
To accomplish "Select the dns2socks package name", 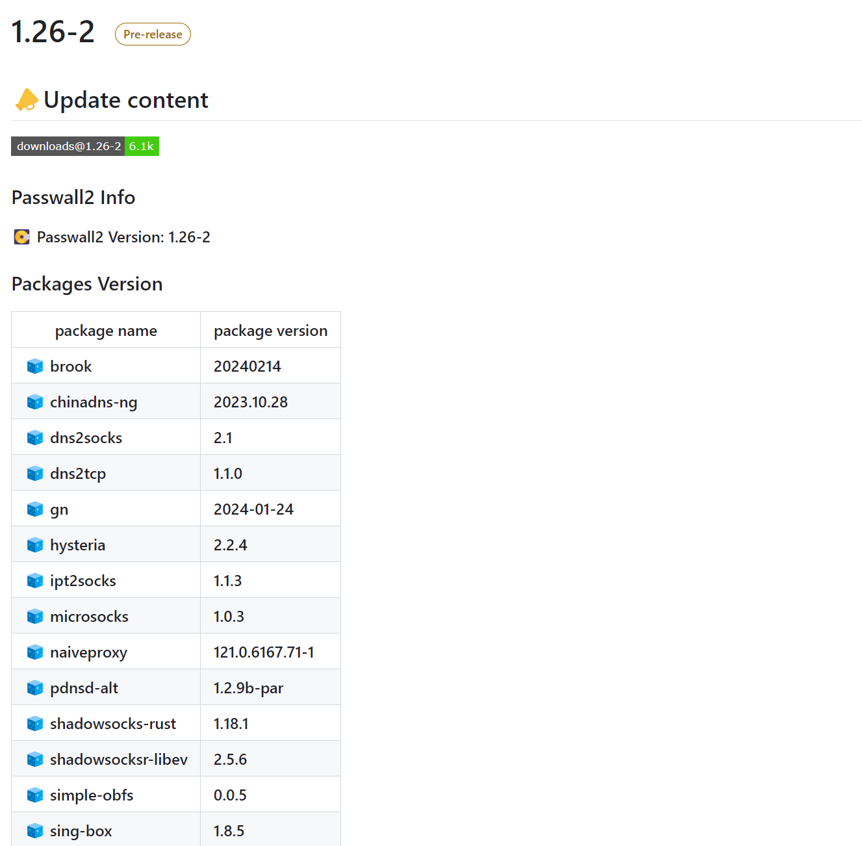I will click(x=86, y=438).
